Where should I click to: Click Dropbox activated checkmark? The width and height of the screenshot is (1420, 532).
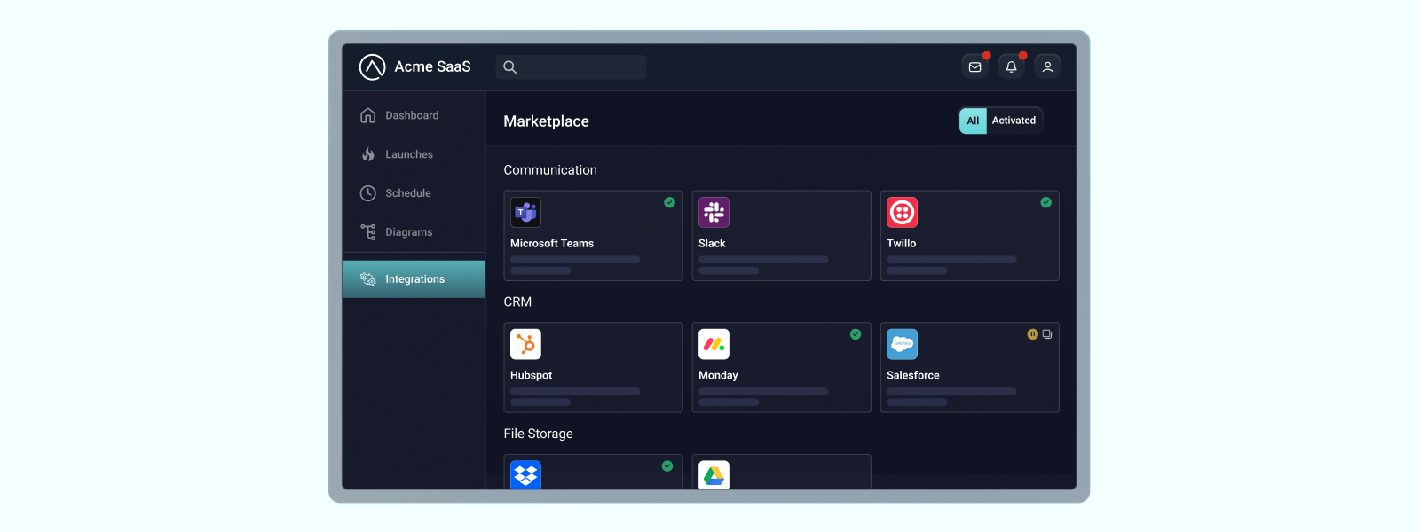(667, 466)
